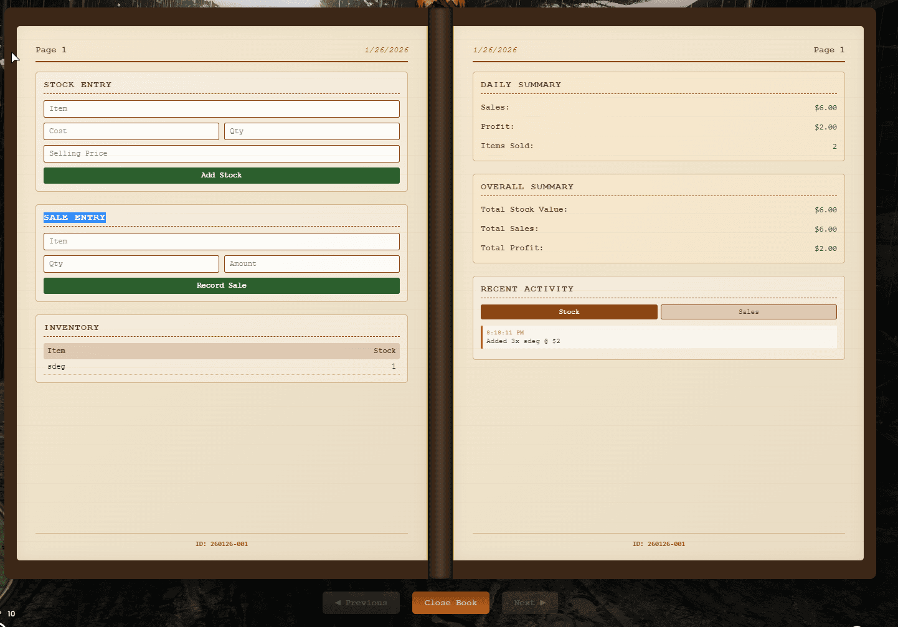Select the Stock activity tab
Image resolution: width=898 pixels, height=627 pixels.
tap(569, 312)
